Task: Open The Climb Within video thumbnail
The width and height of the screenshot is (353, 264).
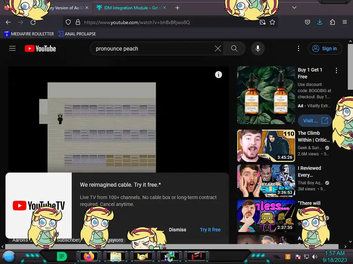Action: coord(266,146)
